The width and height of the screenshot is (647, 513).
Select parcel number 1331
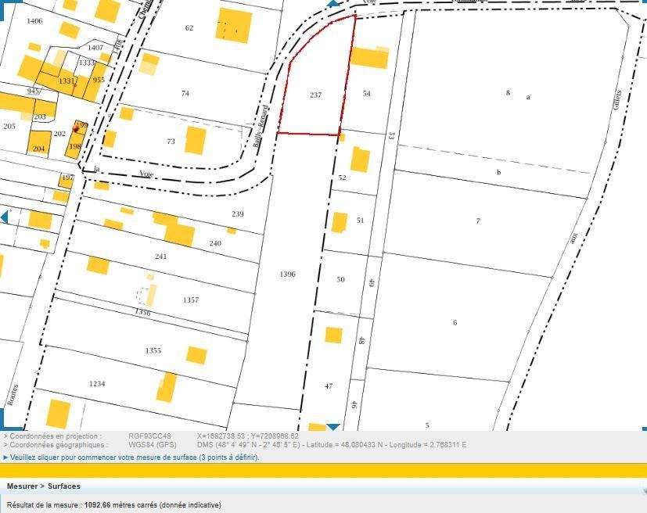pos(66,81)
